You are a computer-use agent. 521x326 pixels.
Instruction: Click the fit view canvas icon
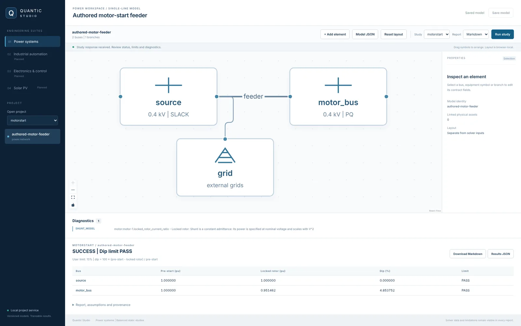click(73, 197)
